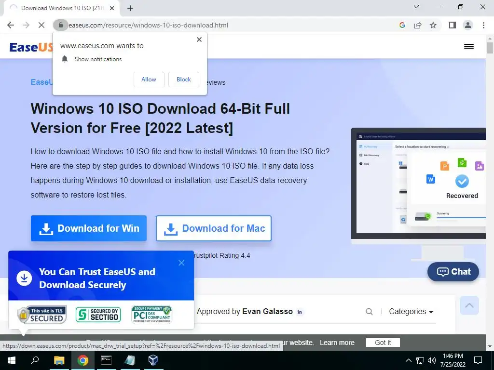The height and width of the screenshot is (370, 494).
Task: Close the Trust EaseUS popup
Action: [181, 263]
